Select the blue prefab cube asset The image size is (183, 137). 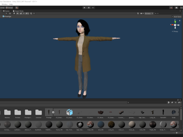pyautogui.click(x=69, y=113)
